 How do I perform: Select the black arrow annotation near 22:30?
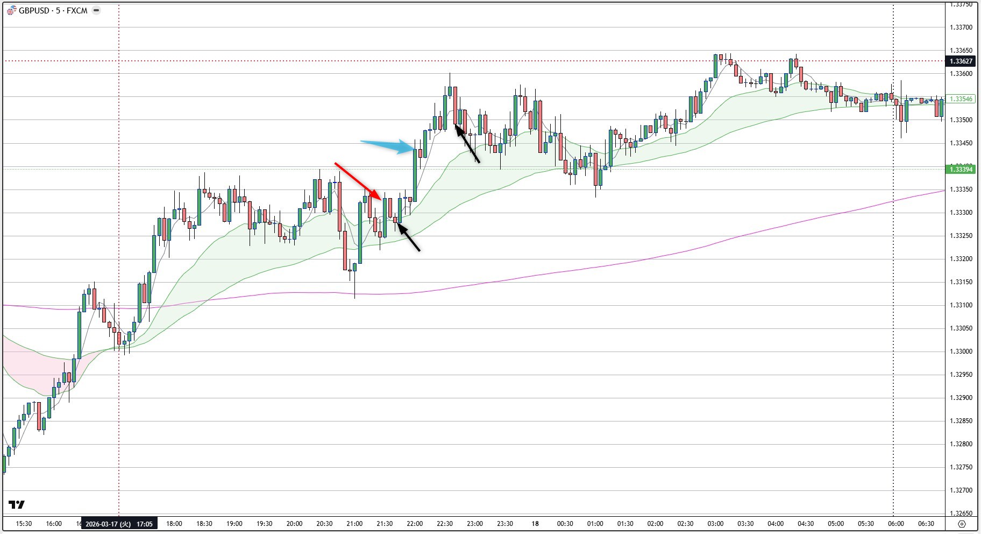tap(468, 143)
